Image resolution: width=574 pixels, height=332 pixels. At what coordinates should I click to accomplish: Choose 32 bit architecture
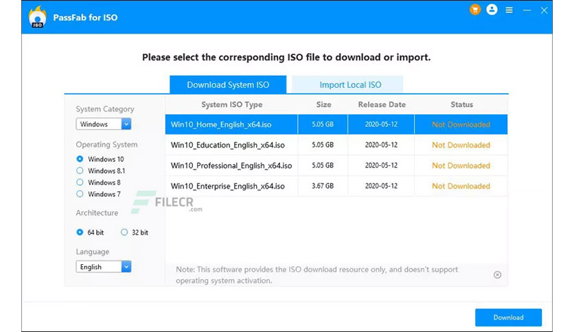[124, 232]
